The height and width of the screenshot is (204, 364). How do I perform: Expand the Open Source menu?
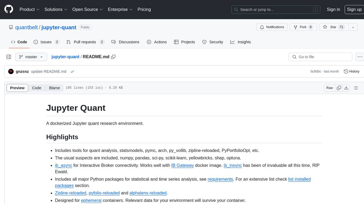tap(88, 9)
